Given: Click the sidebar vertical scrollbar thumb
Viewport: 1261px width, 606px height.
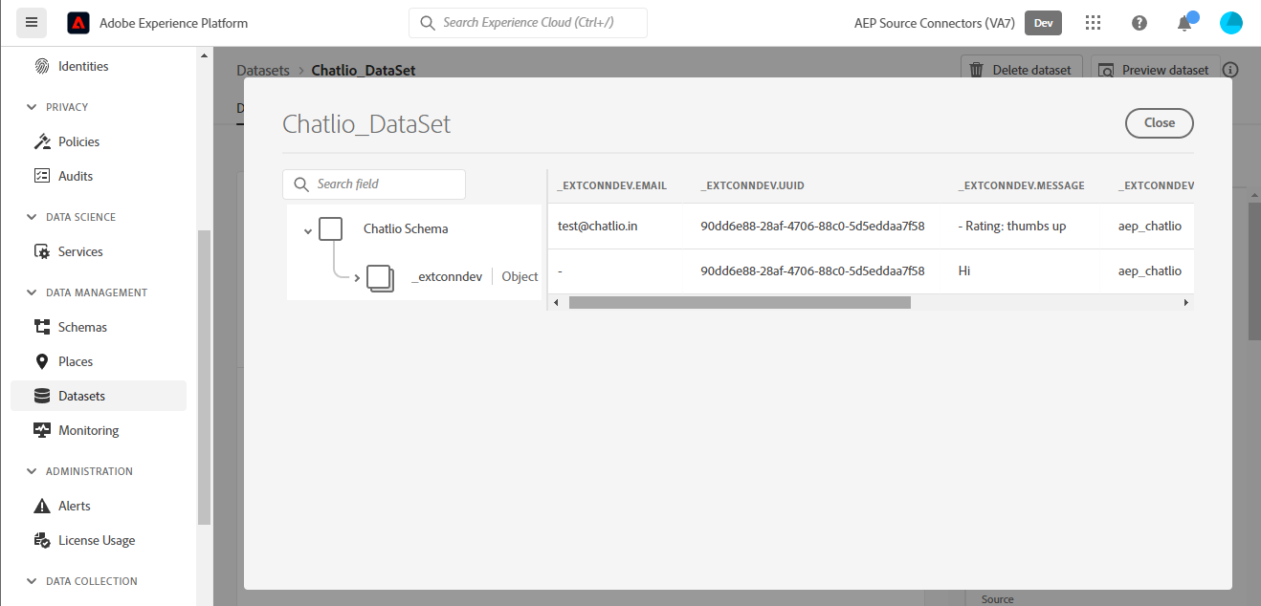Looking at the screenshot, I should tap(204, 378).
